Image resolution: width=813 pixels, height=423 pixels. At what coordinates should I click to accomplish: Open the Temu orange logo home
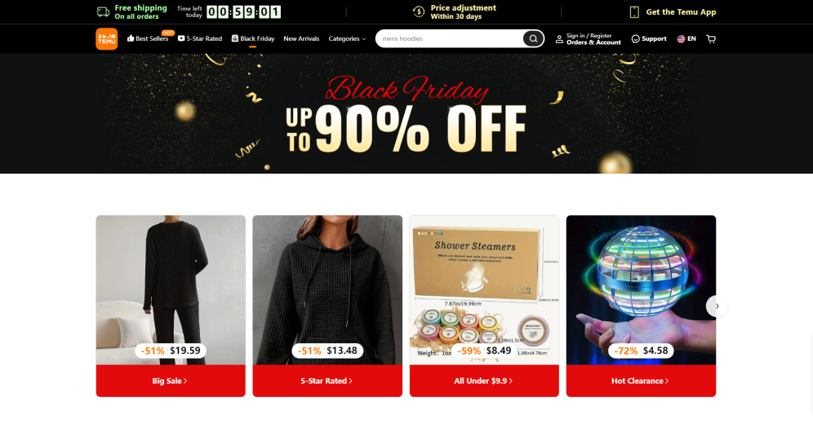(x=107, y=39)
